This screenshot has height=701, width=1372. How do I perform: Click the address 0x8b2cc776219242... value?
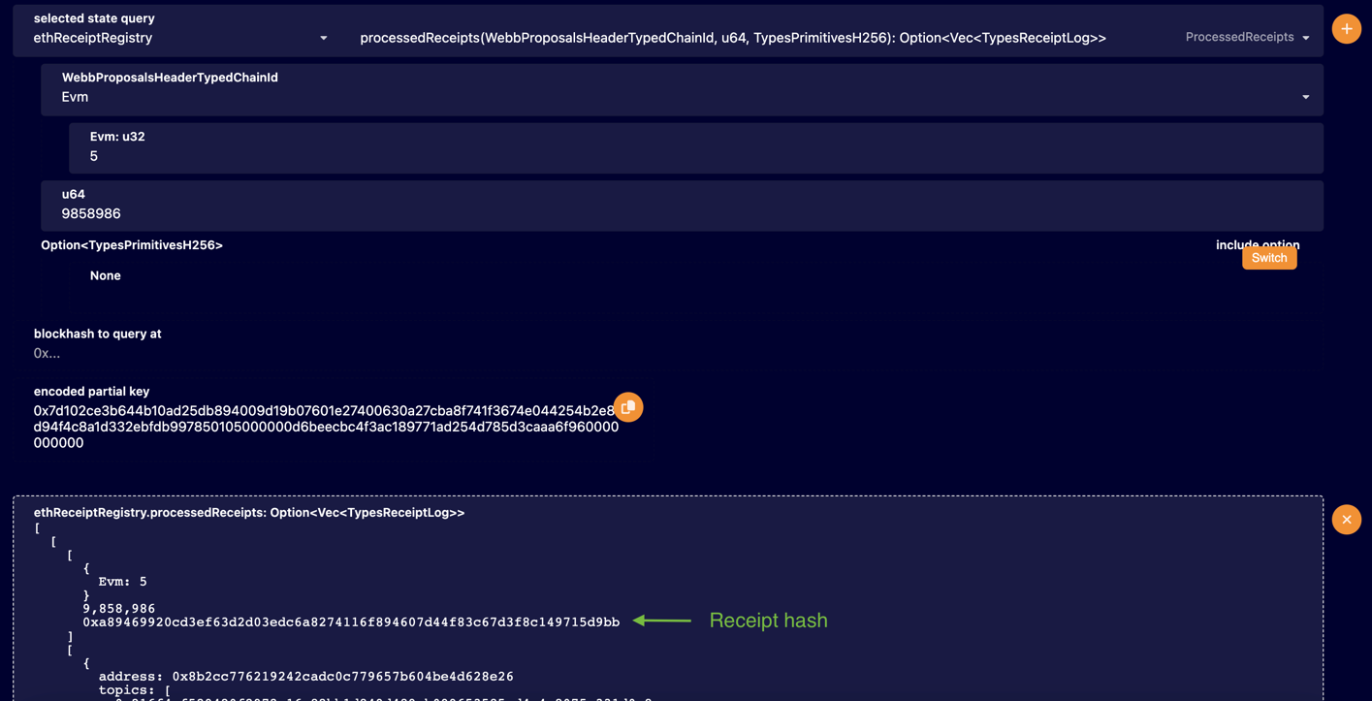tap(342, 676)
